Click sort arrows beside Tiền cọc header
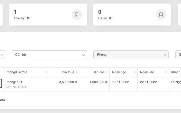The width and height of the screenshot is (181, 113). pos(107,72)
